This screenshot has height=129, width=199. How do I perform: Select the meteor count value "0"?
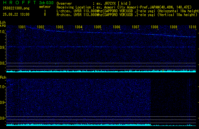click(45, 14)
